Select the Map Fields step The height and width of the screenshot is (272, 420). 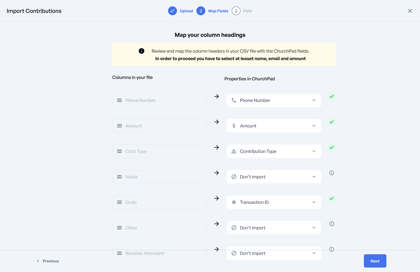click(212, 11)
